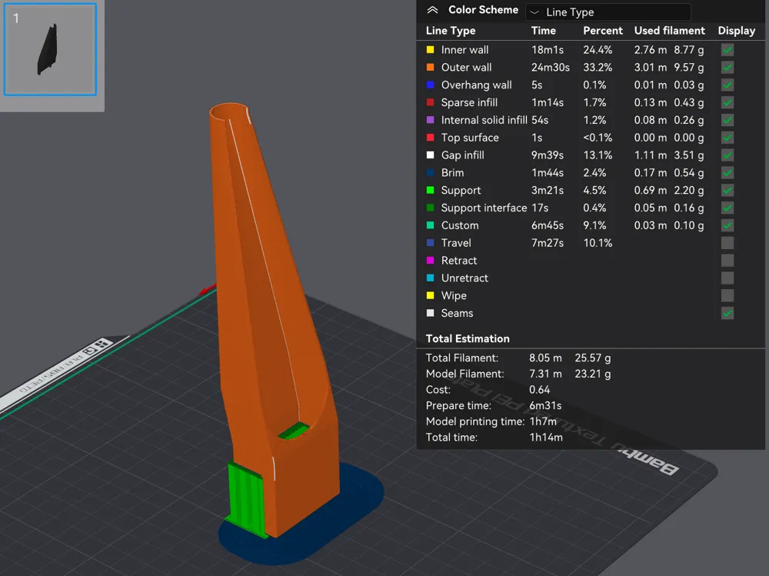Viewport: 769px width, 576px height.
Task: Click the Line Type column header
Action: click(x=450, y=31)
